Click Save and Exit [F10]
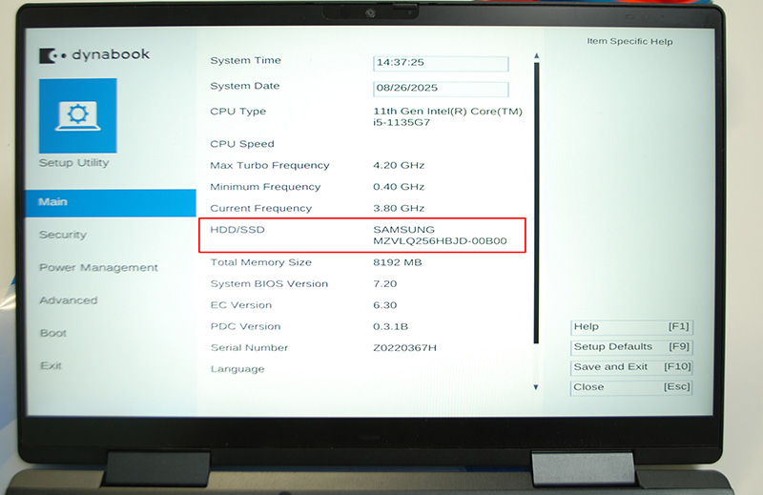 point(631,367)
